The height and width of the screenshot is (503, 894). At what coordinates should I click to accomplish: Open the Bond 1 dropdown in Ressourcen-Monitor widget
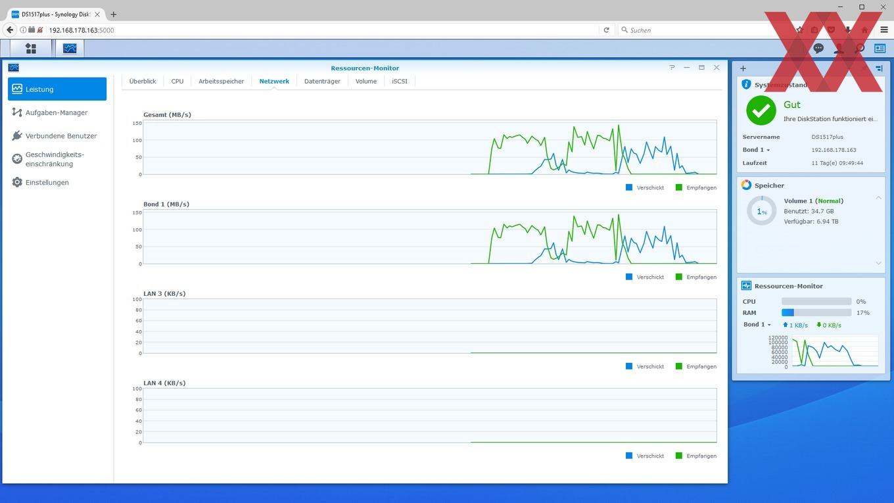point(757,325)
